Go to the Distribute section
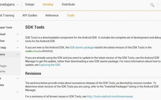This screenshot has height=100, width=161. pyautogui.click(x=68, y=4)
